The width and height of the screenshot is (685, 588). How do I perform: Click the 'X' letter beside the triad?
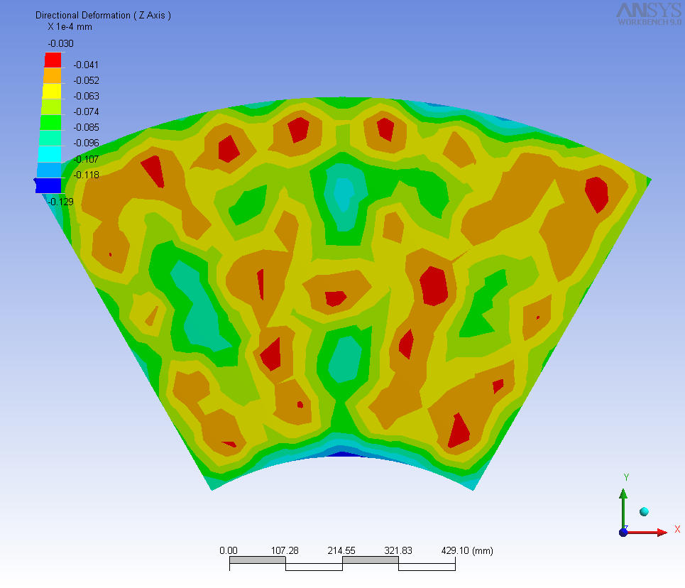tap(677, 530)
